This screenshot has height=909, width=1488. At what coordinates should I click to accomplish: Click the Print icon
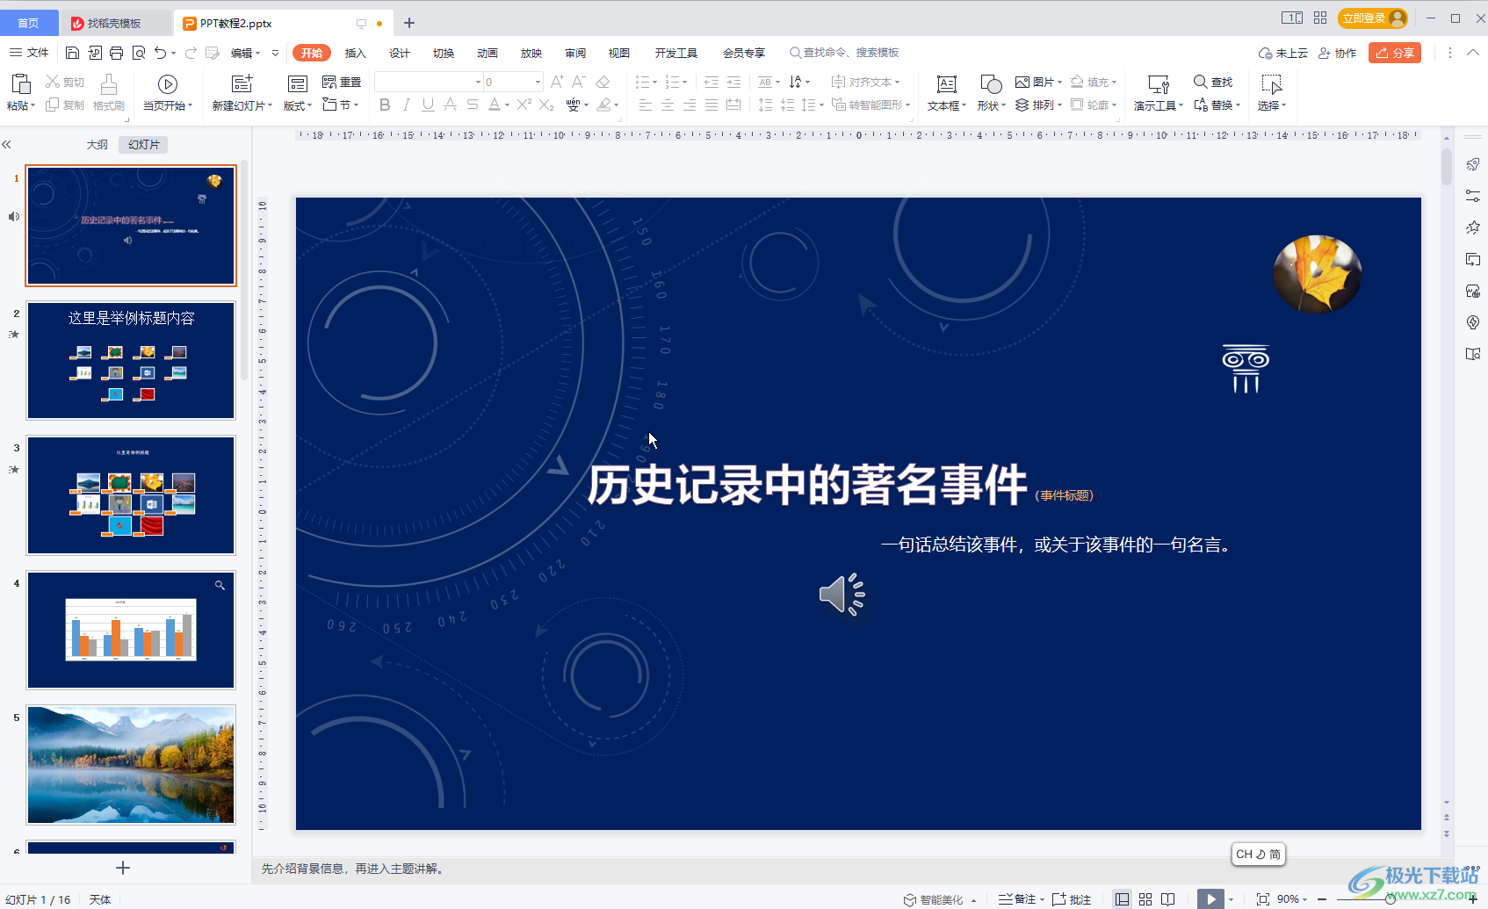pyautogui.click(x=117, y=53)
